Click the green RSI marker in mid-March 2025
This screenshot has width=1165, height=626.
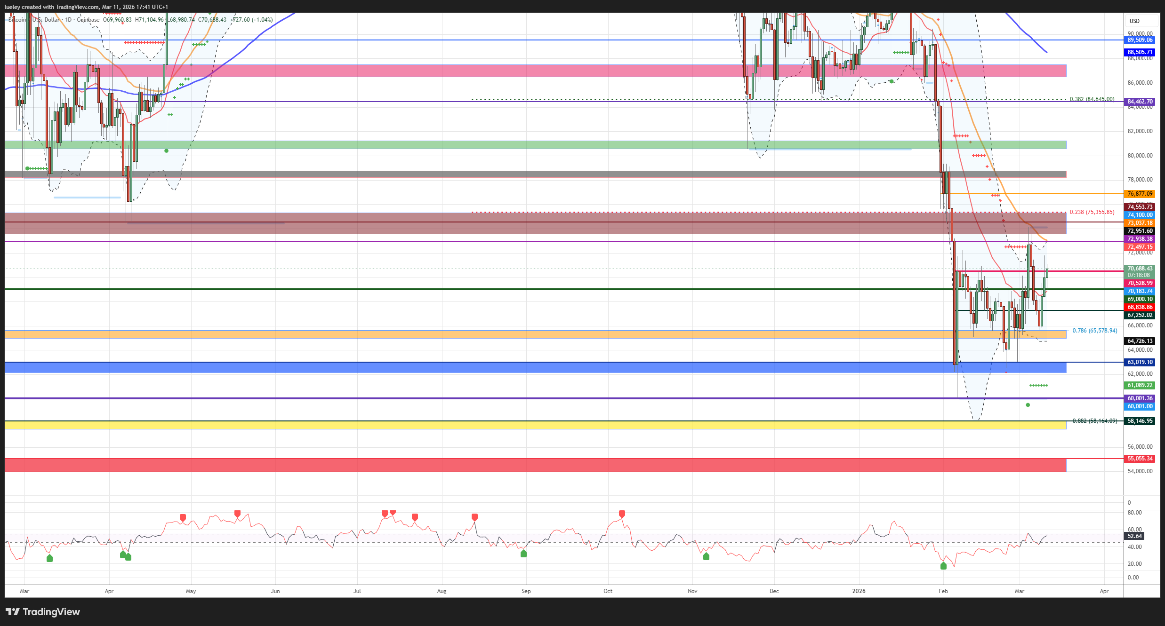click(x=49, y=558)
